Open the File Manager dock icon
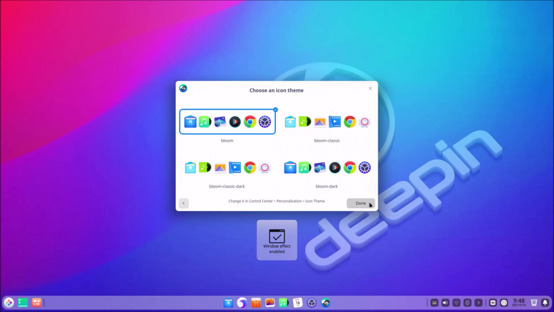This screenshot has width=554, height=312. click(x=228, y=303)
